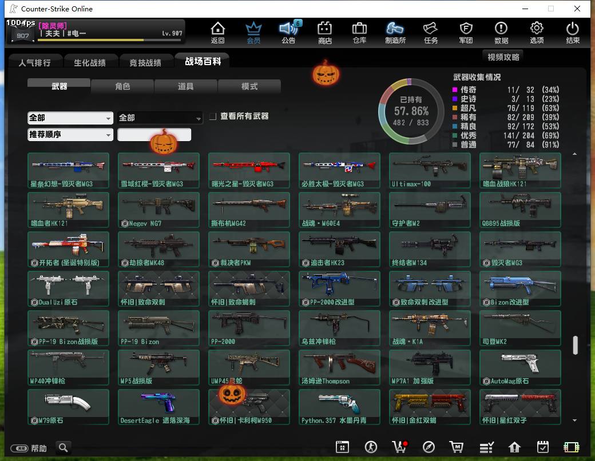Expand the second dark 全部 dropdown
This screenshot has width=595, height=461.
pos(160,118)
